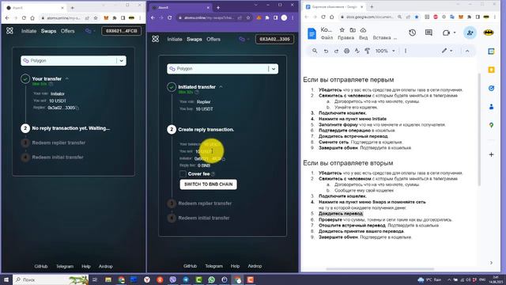Open the 100% zoom dropdown in Docs

pyautogui.click(x=385, y=51)
